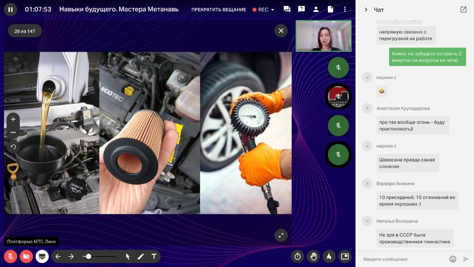Click the chat message input field
Image resolution: width=474 pixels, height=267 pixels.
coord(402,259)
